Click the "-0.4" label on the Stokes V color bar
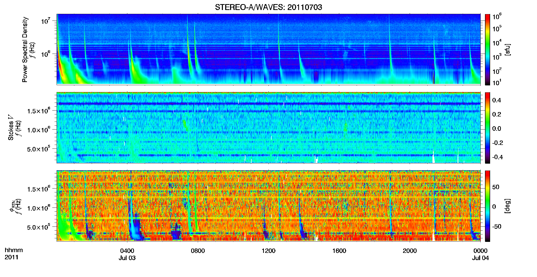 coord(498,157)
